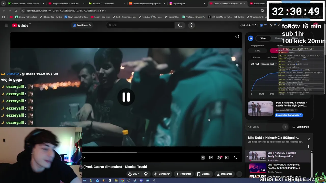Start voice search with the microphone

pyautogui.click(x=192, y=25)
